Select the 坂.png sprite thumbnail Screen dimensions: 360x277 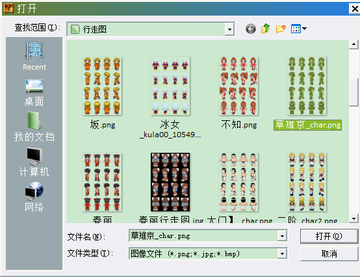[102, 86]
